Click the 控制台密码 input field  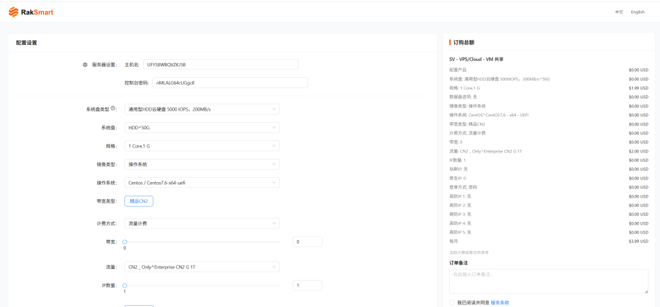(x=230, y=83)
